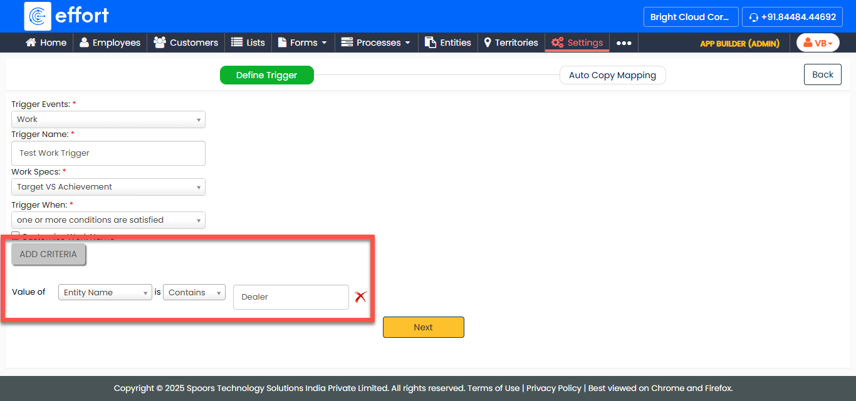Switch to Auto Copy Mapping step
Image resolution: width=856 pixels, height=401 pixels.
coord(612,76)
